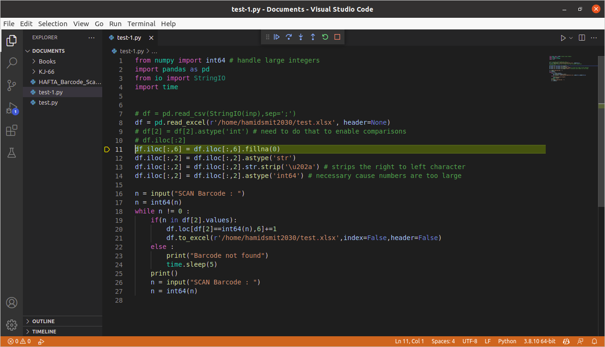Select interpreter 3.8.10 64-bit

pos(539,341)
